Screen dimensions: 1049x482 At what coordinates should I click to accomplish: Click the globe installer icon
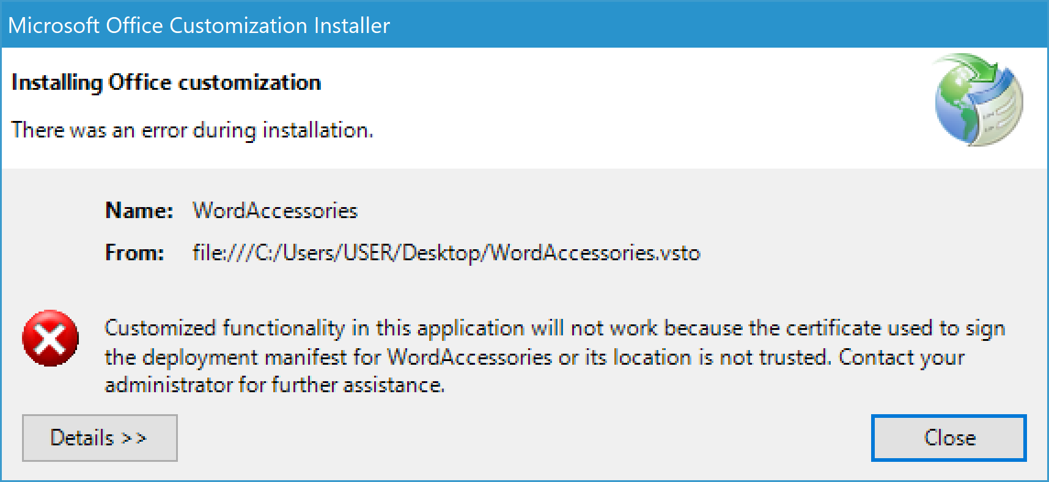click(x=977, y=100)
